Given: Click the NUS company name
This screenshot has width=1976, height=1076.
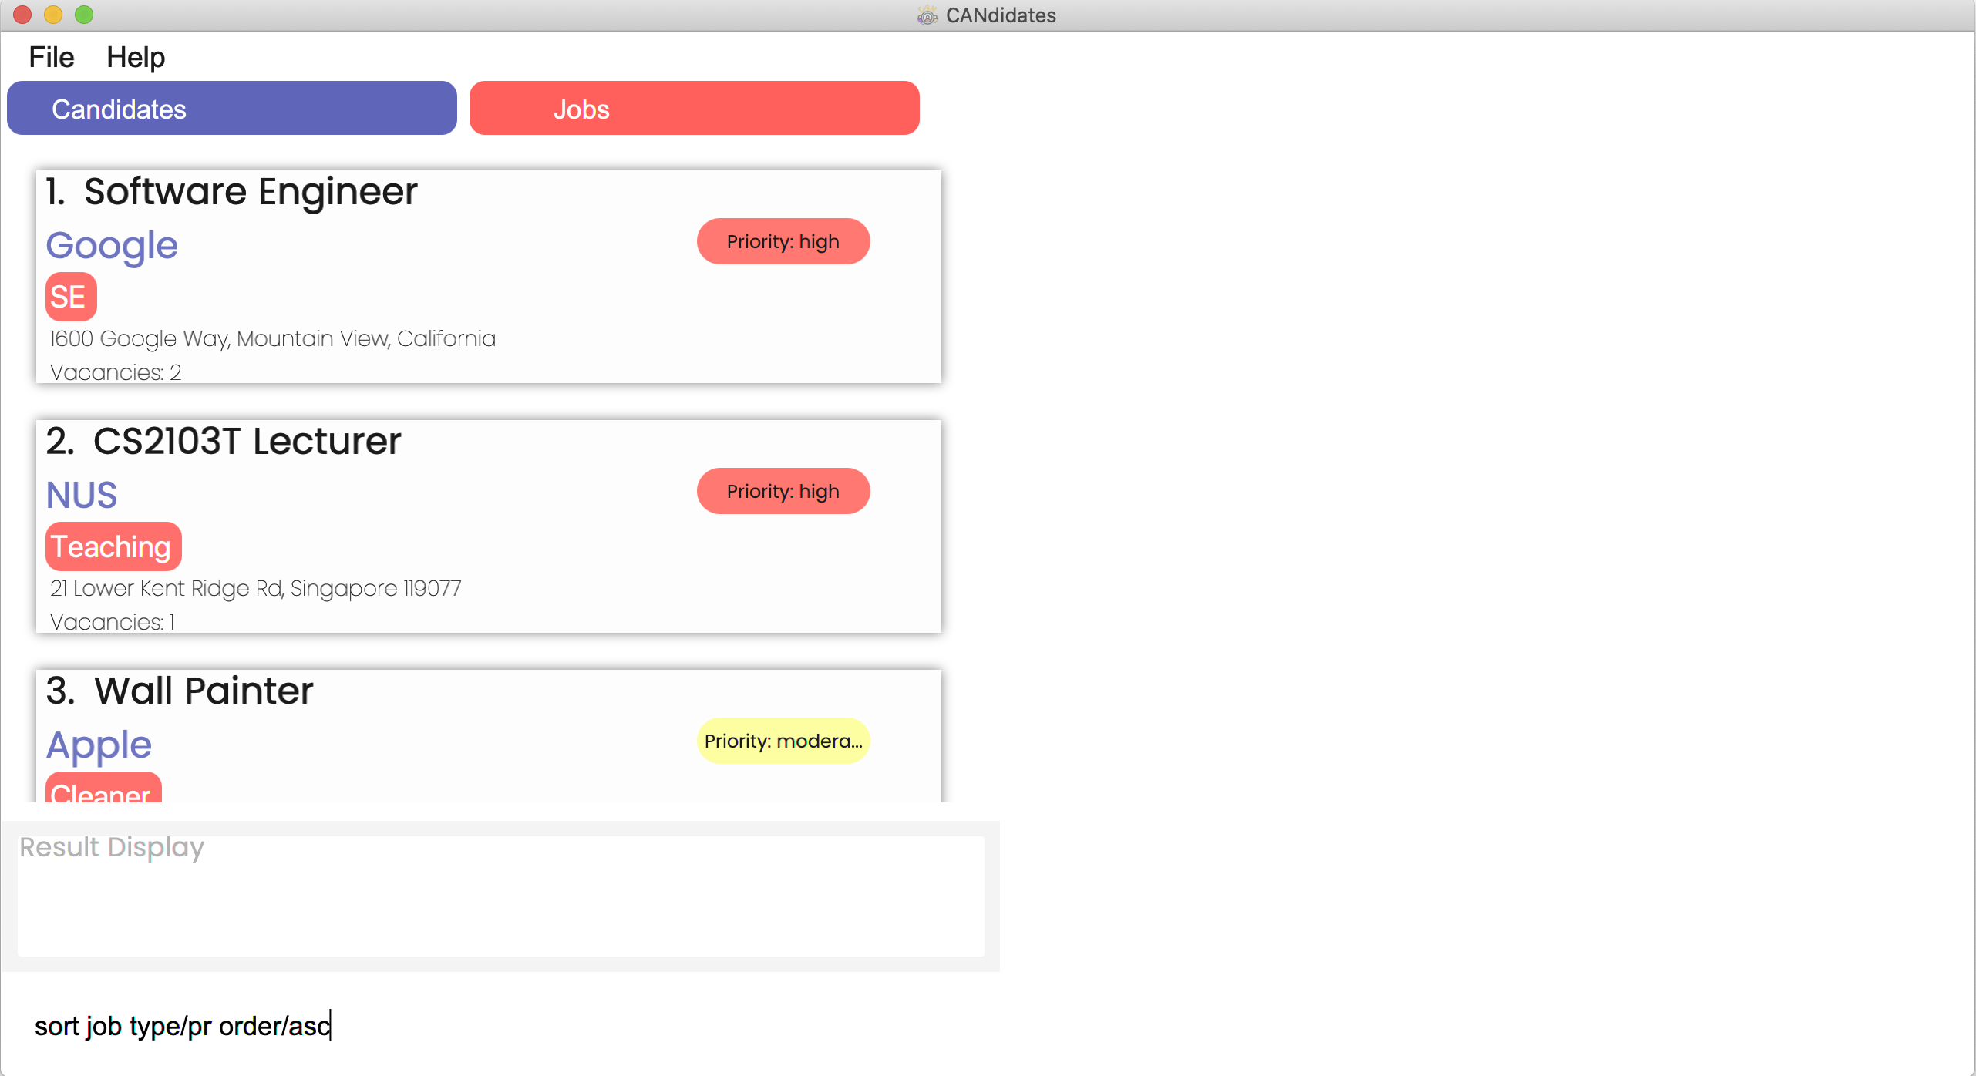Looking at the screenshot, I should point(82,495).
